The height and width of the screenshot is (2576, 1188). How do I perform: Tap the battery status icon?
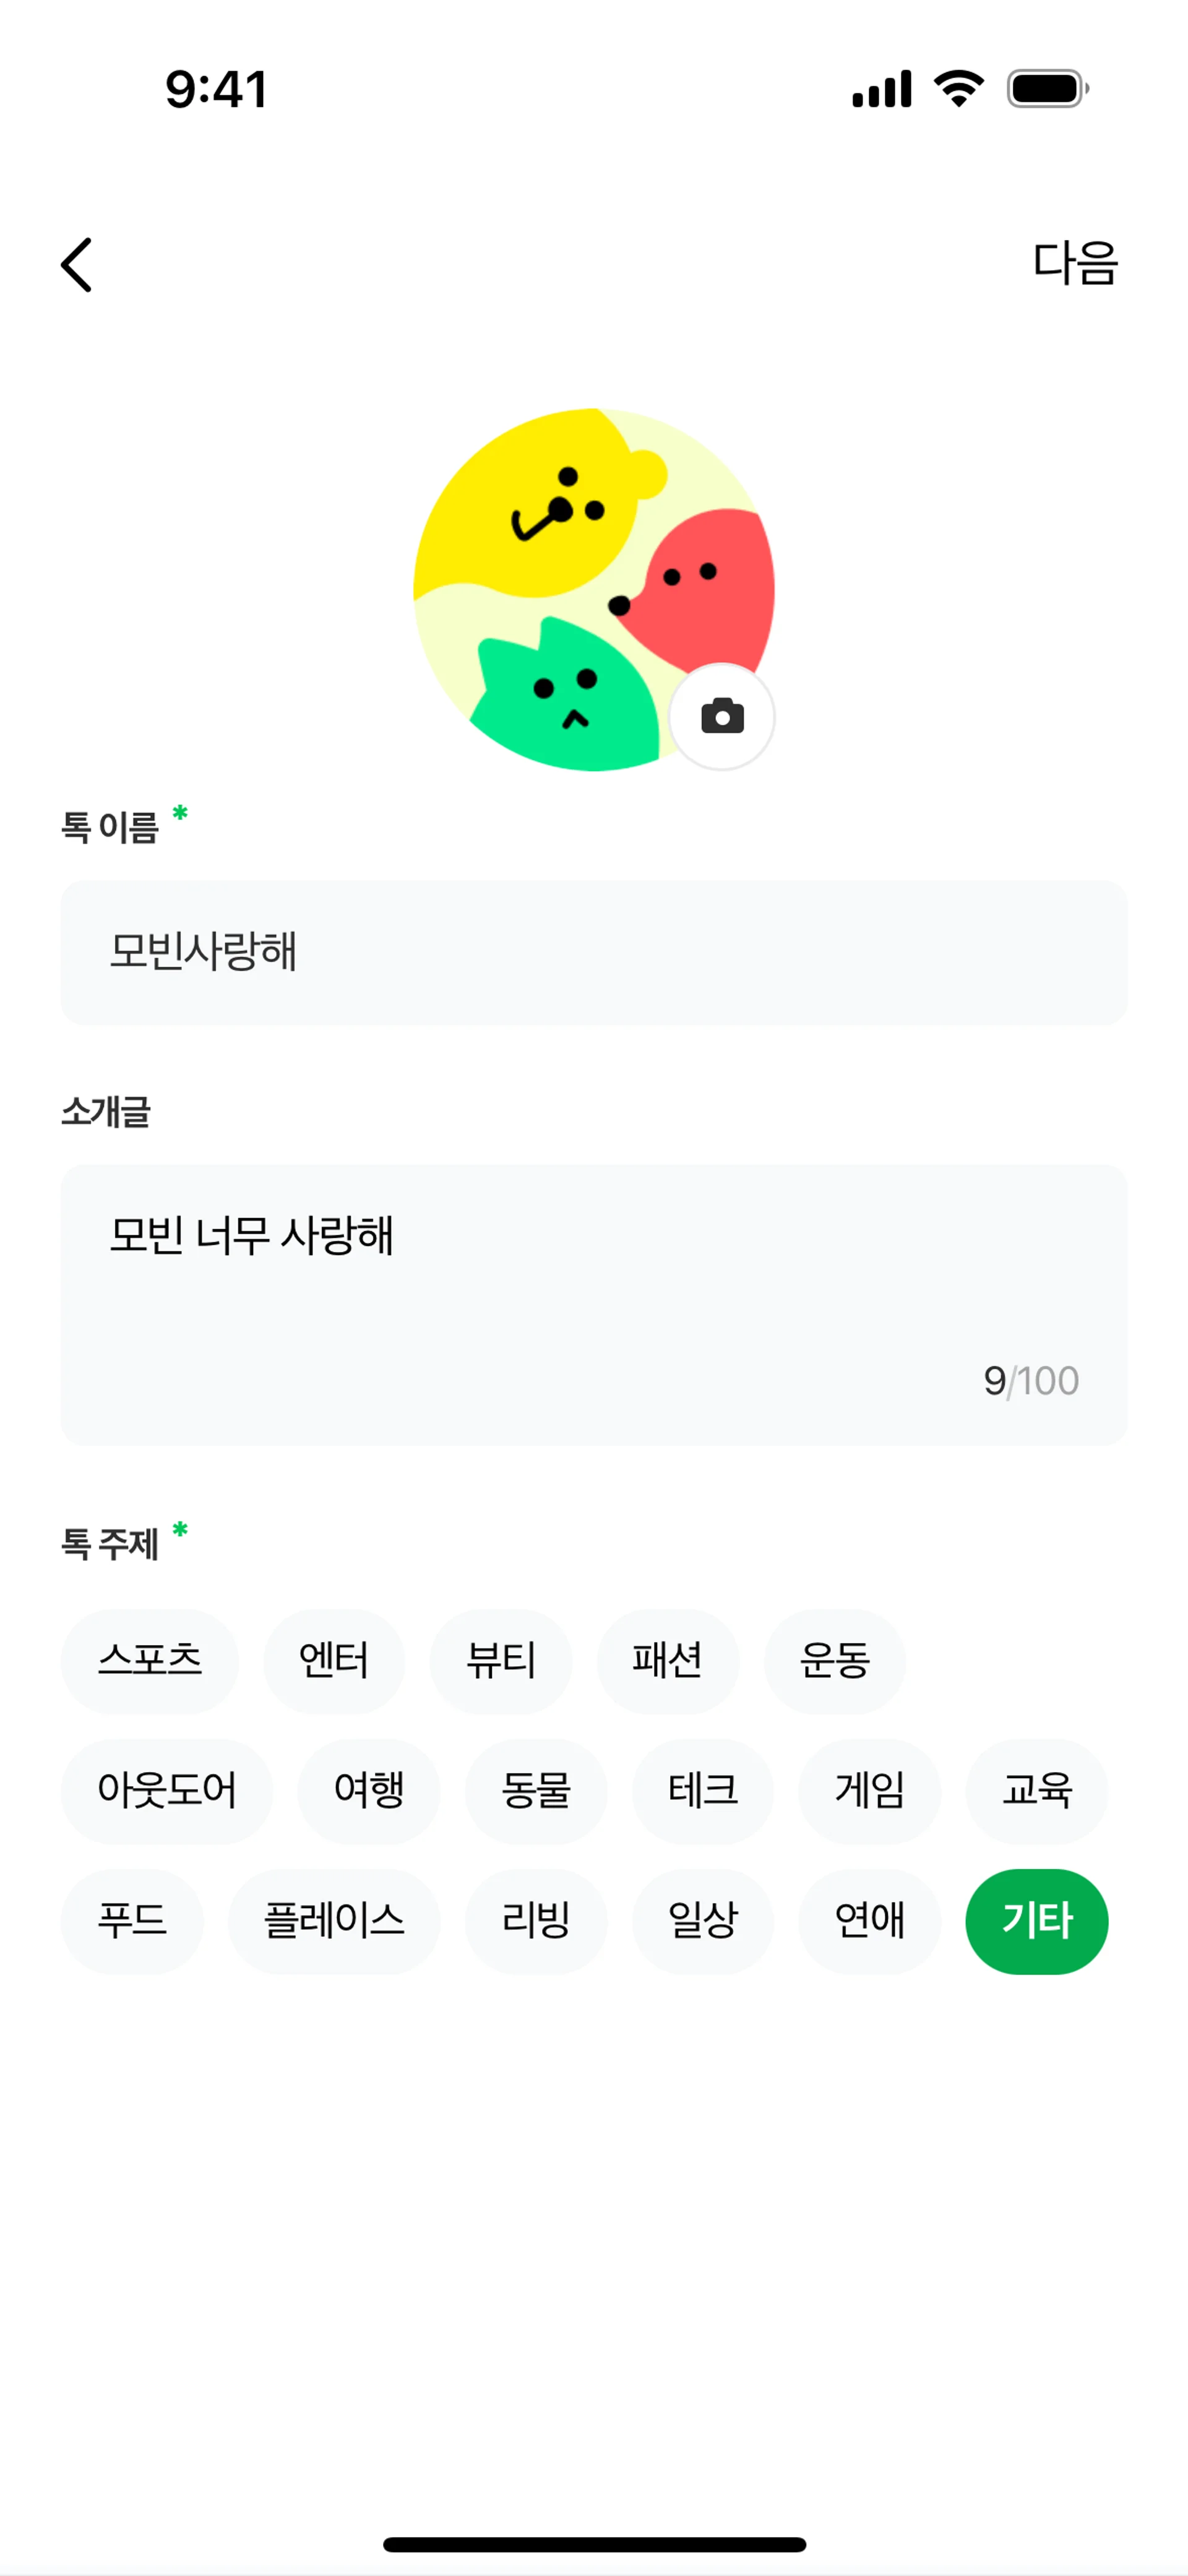[x=1047, y=89]
